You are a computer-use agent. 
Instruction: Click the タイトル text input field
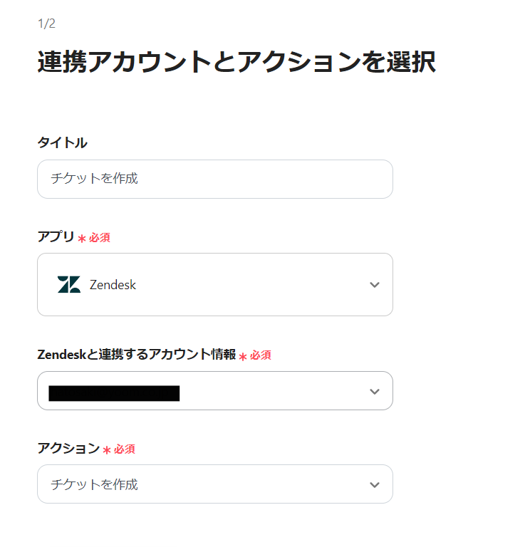tap(214, 179)
